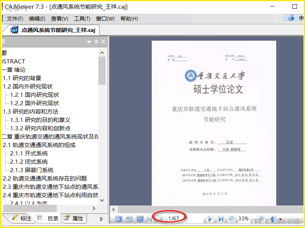Go to outline item 1.3 研究的内容和方法
The height and width of the screenshot is (228, 305).
coord(30,112)
